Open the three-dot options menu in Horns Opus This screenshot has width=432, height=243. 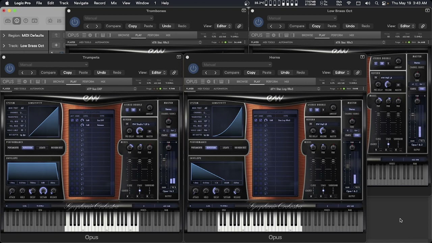point(363,89)
